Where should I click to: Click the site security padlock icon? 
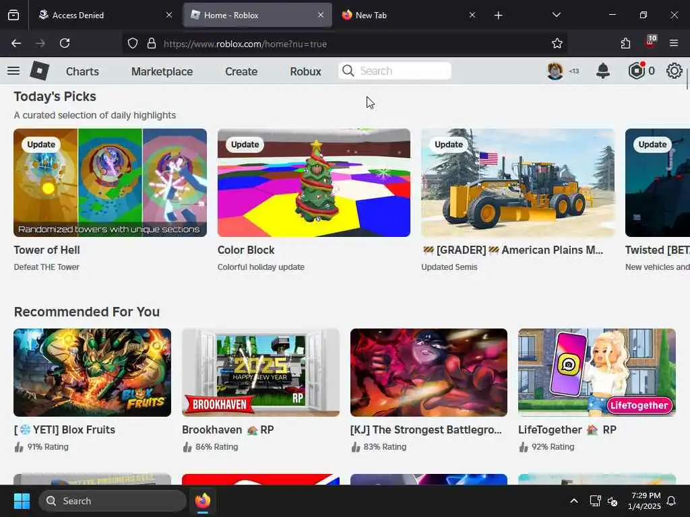(x=152, y=44)
